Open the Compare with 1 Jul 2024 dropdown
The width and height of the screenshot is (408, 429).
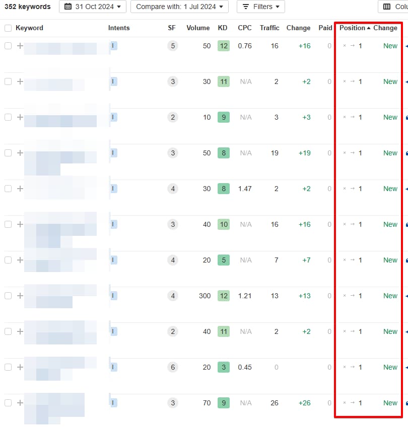tap(179, 7)
